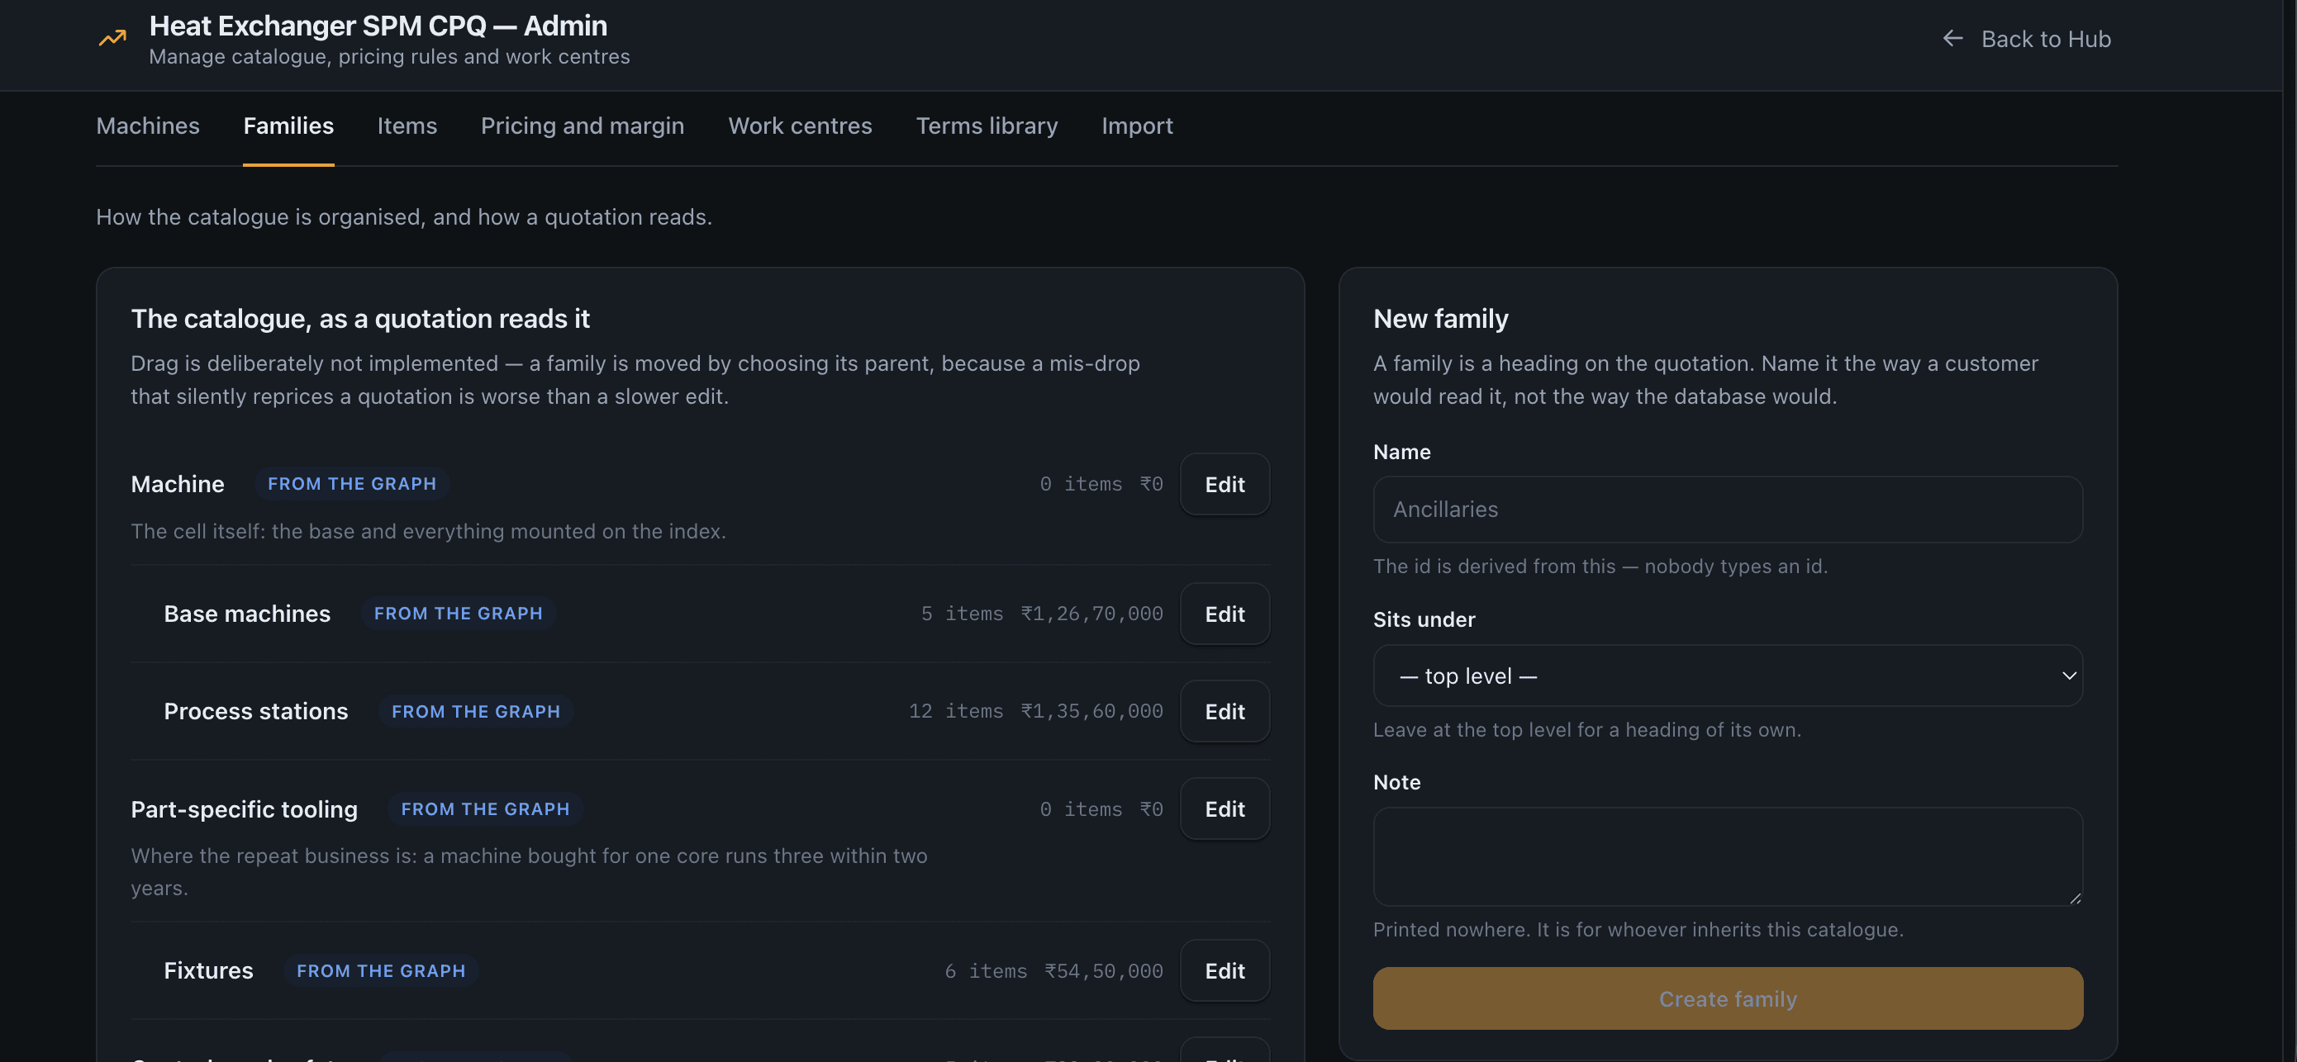The height and width of the screenshot is (1062, 2297).
Task: Open the Items tab
Action: pos(407,126)
